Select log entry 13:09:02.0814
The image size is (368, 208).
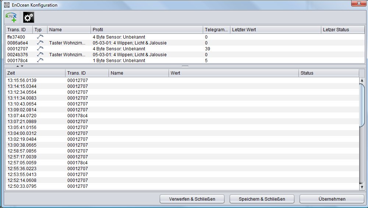click(x=183, y=110)
